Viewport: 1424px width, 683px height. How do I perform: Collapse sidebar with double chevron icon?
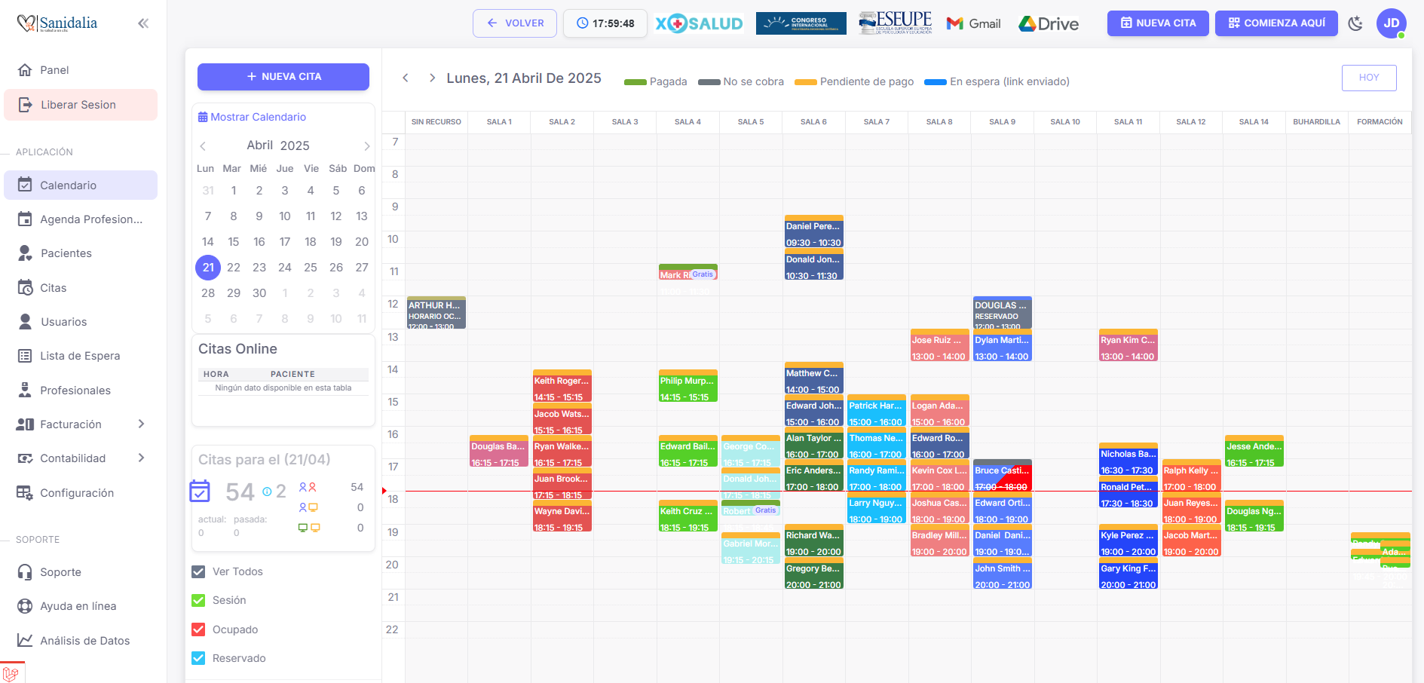coord(143,23)
